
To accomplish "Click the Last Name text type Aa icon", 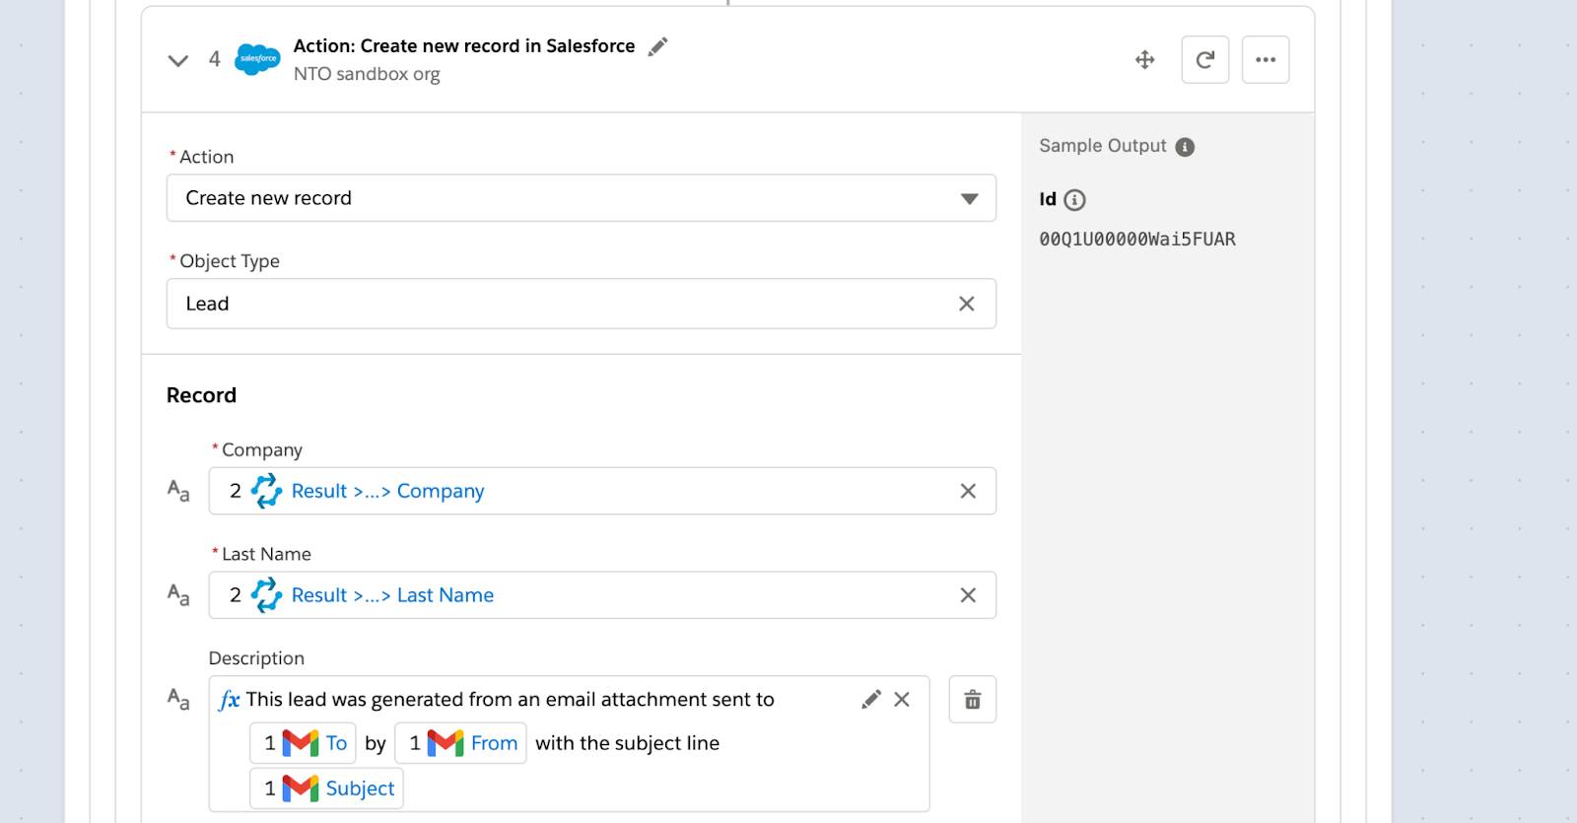I will click(x=178, y=595).
